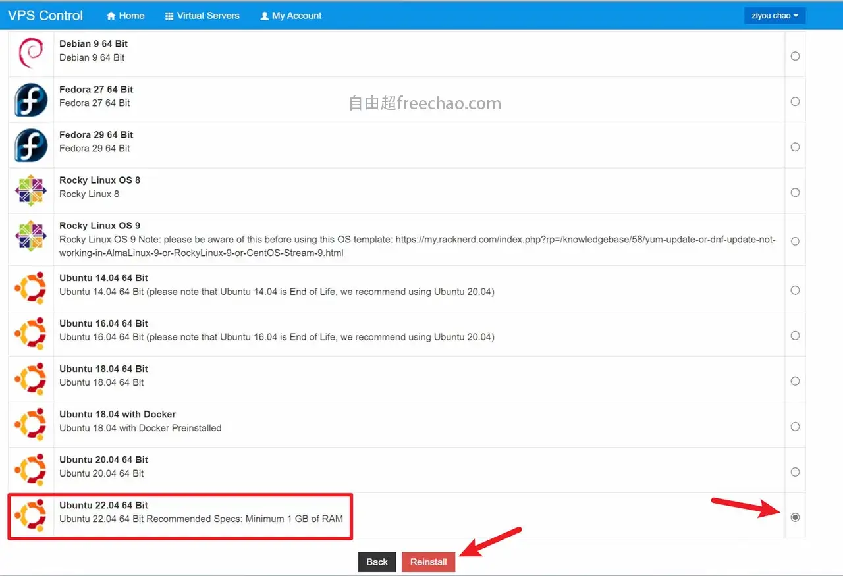Open Virtual Servers in the navbar

(202, 16)
